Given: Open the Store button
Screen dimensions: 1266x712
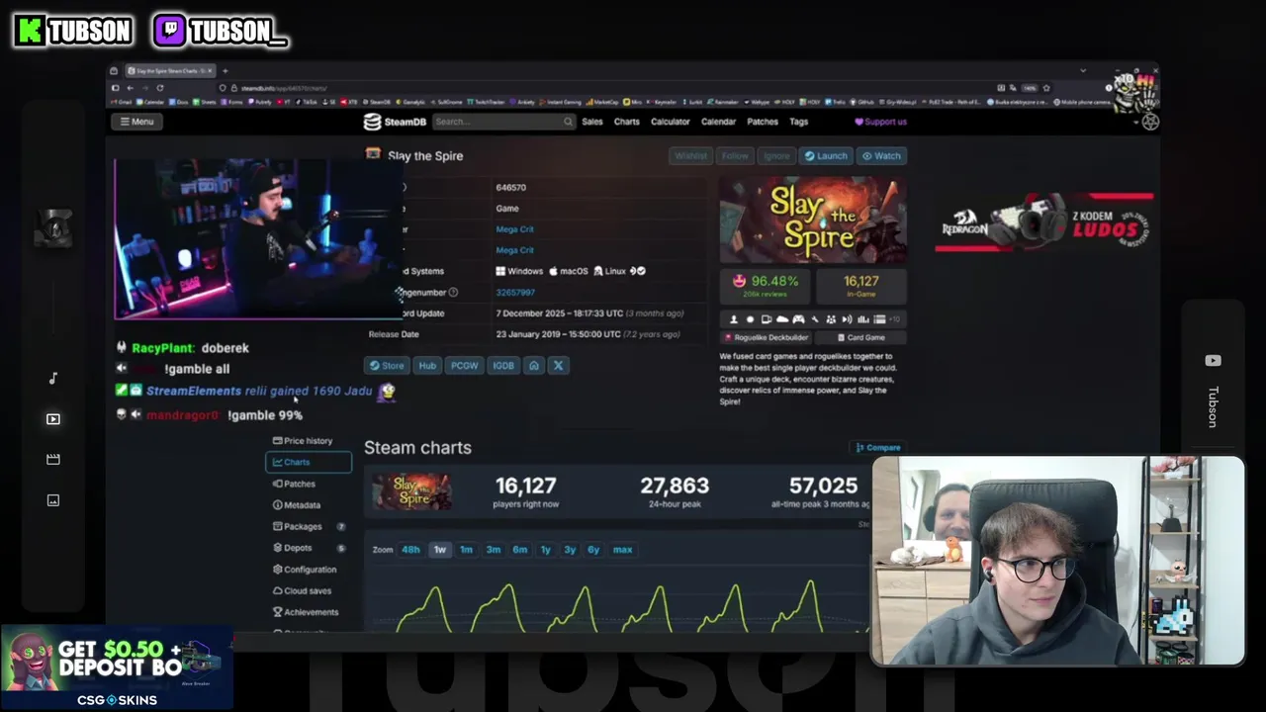Looking at the screenshot, I should 387,366.
